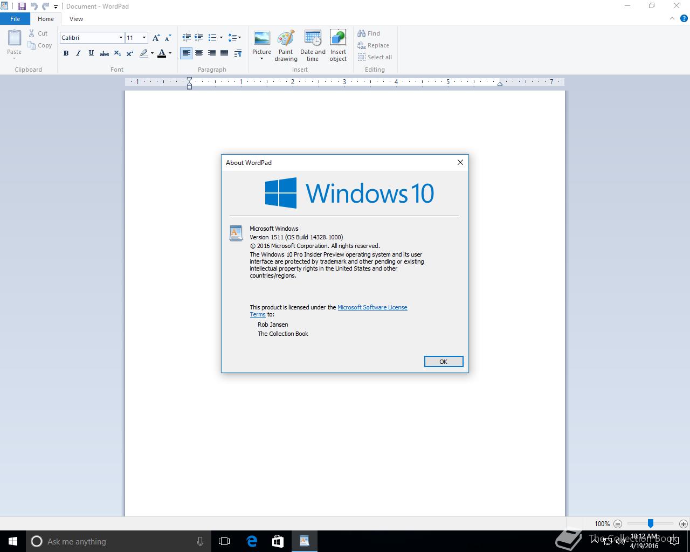The image size is (690, 552).
Task: Open the bullet list style dropdown arrow
Action: tap(221, 38)
